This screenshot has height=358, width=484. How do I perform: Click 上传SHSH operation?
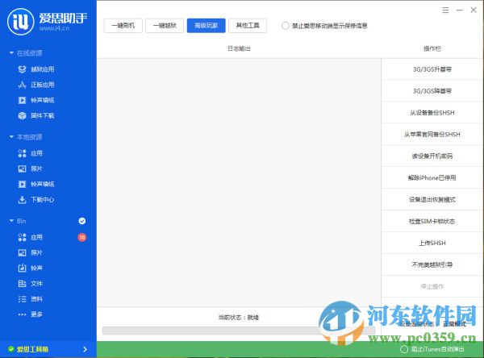tap(432, 243)
